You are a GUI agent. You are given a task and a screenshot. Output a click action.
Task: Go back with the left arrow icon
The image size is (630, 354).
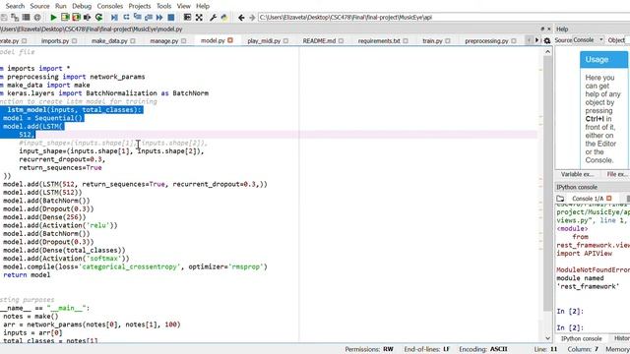click(241, 18)
